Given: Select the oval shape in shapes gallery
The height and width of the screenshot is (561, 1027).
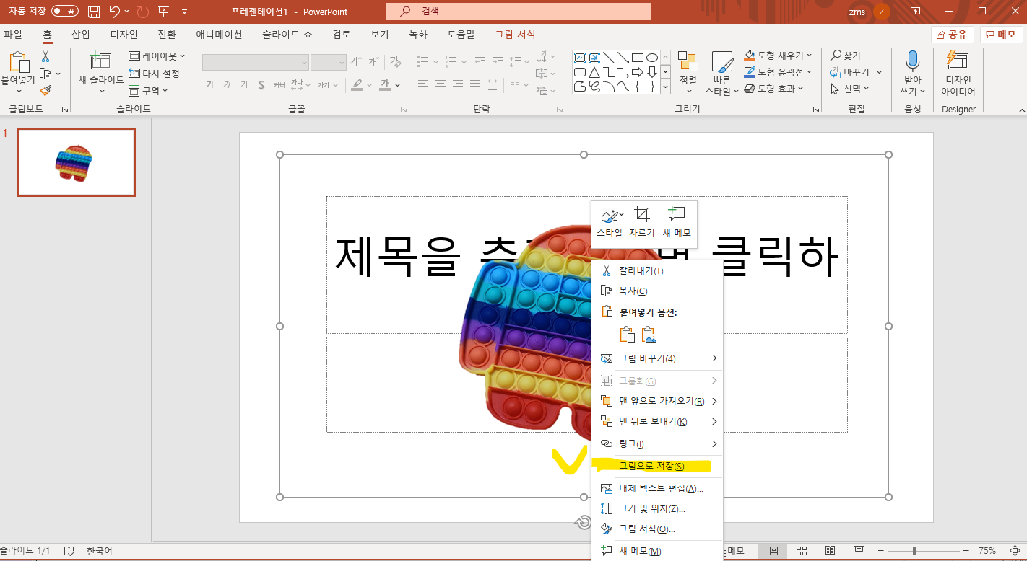Looking at the screenshot, I should (651, 58).
